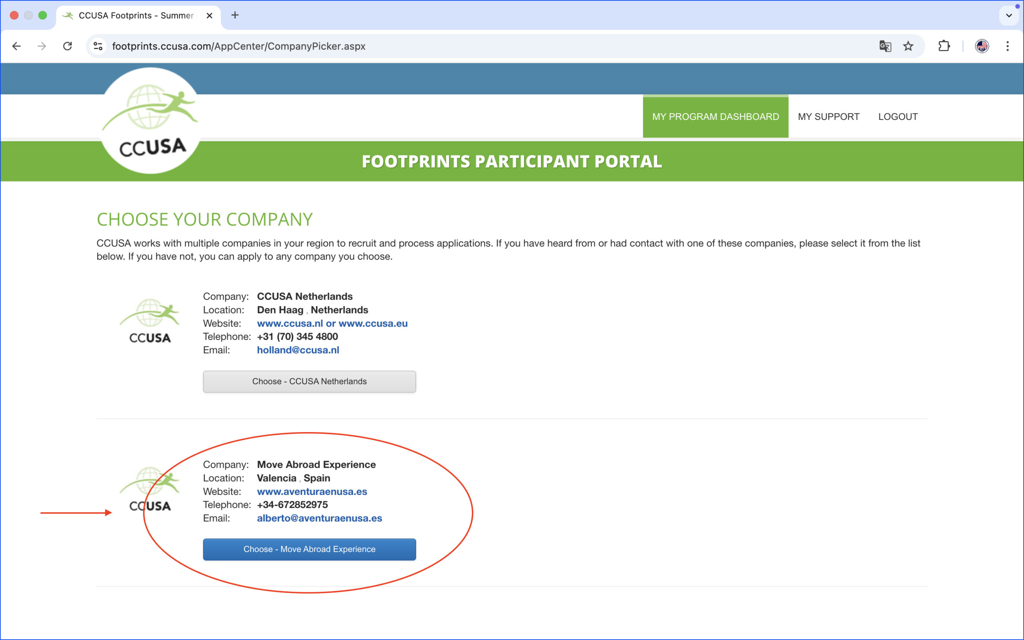Open the Extensions puzzle icon
This screenshot has width=1024, height=640.
pos(944,46)
